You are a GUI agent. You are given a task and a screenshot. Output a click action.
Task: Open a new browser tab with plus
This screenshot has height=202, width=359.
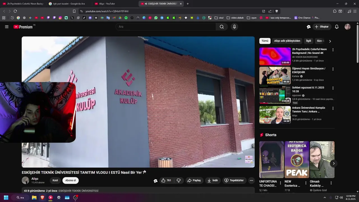click(188, 4)
